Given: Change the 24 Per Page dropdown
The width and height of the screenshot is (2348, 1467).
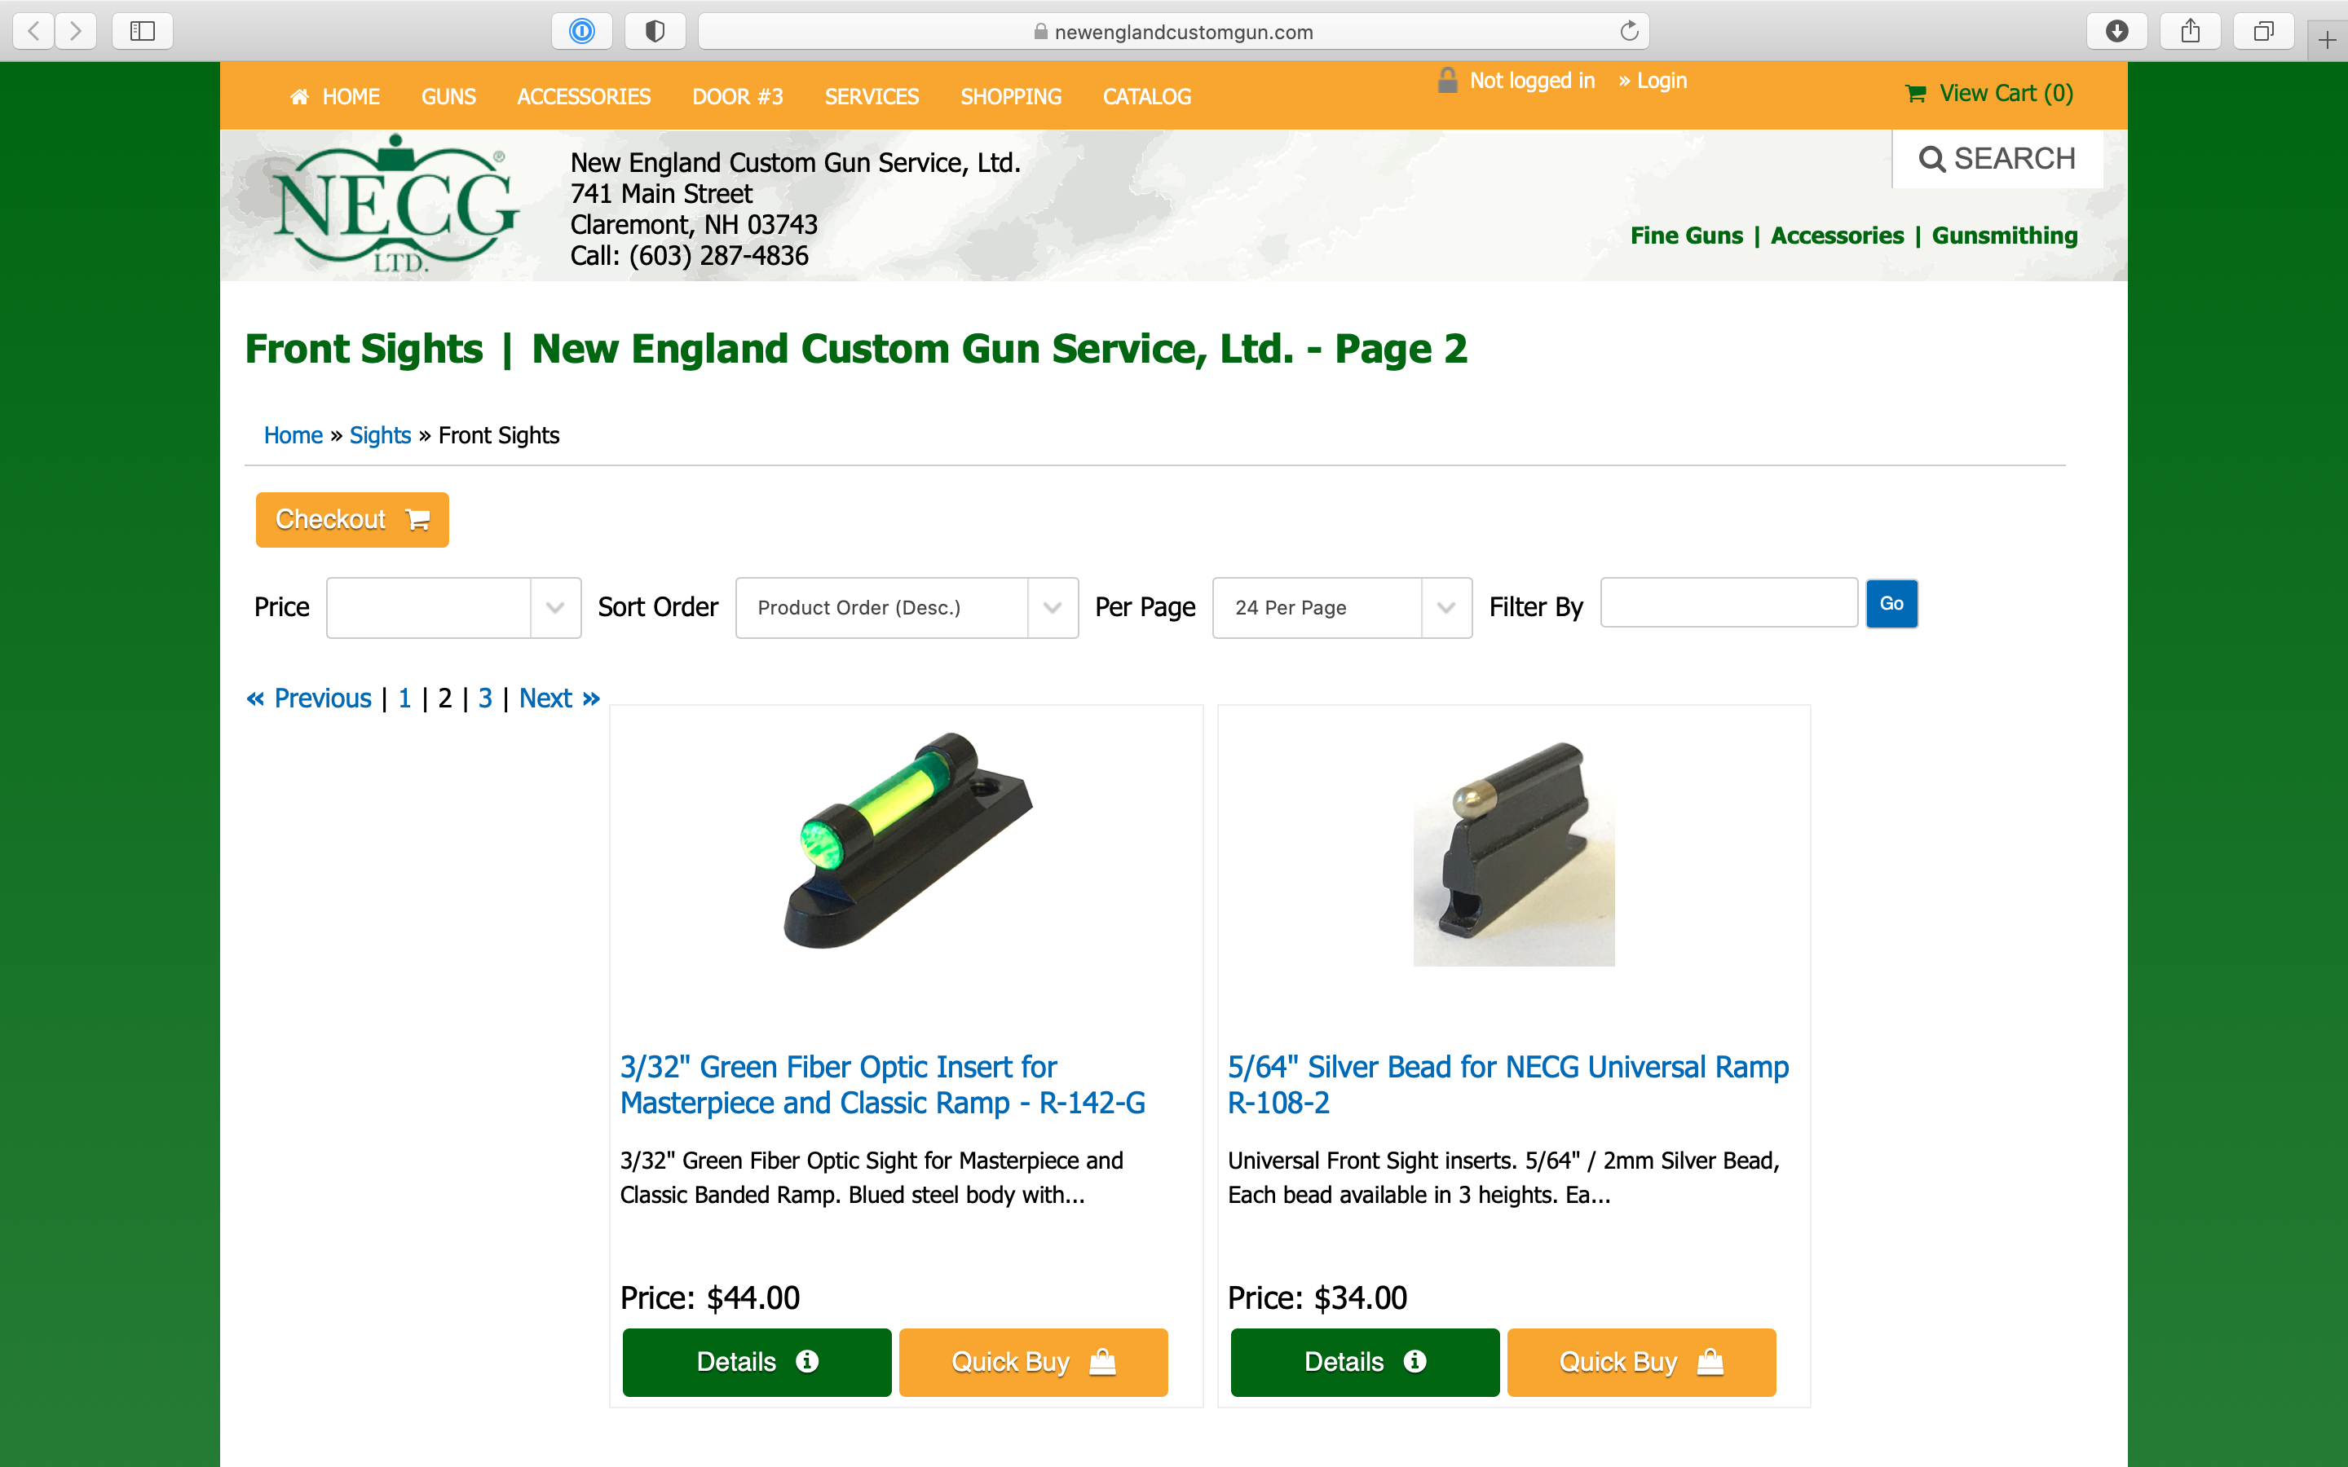Looking at the screenshot, I should pos(1341,607).
